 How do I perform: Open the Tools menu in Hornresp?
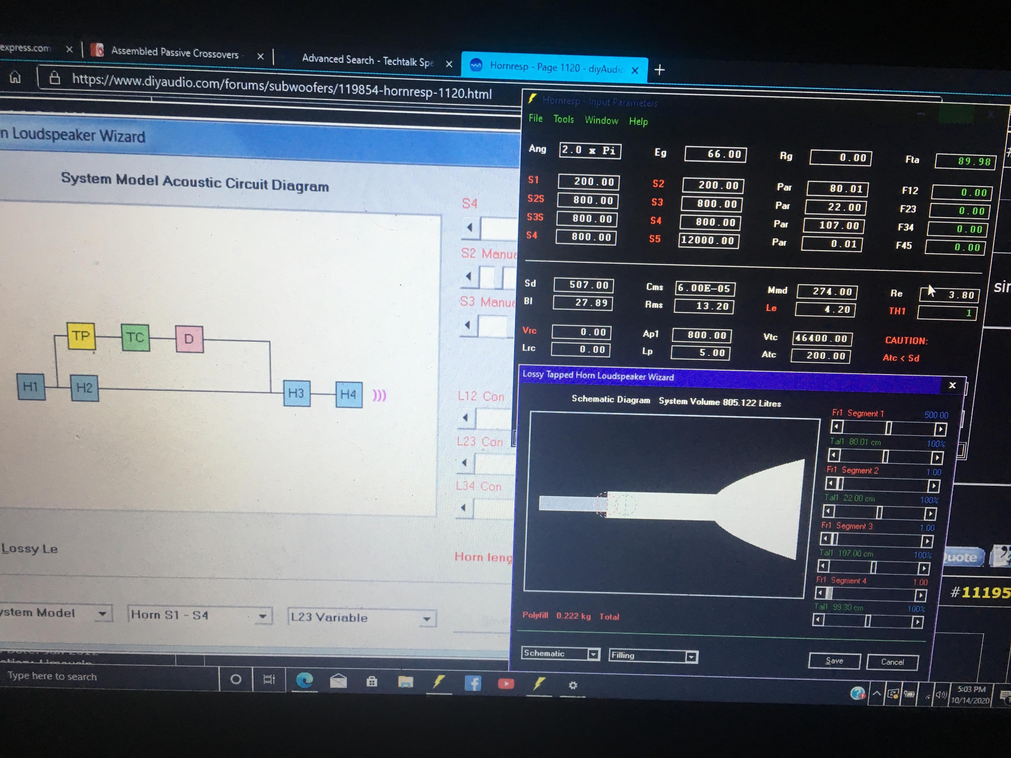pos(563,119)
